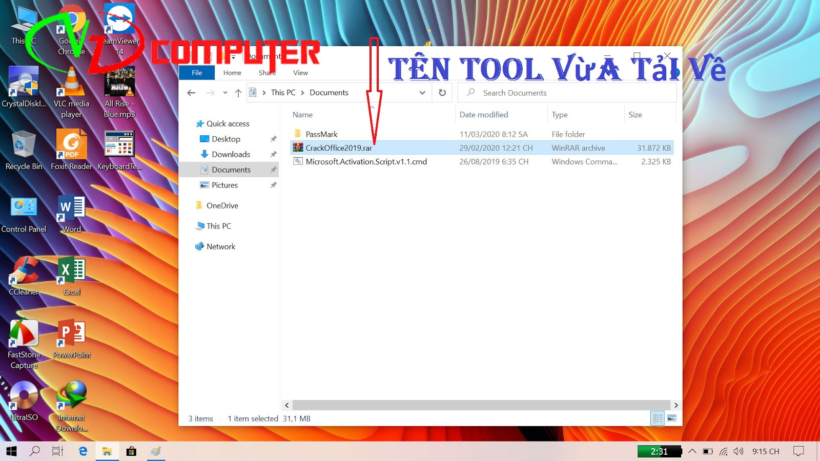This screenshot has height=461, width=820.
Task: Click the scroll right arrow
Action: (676, 405)
